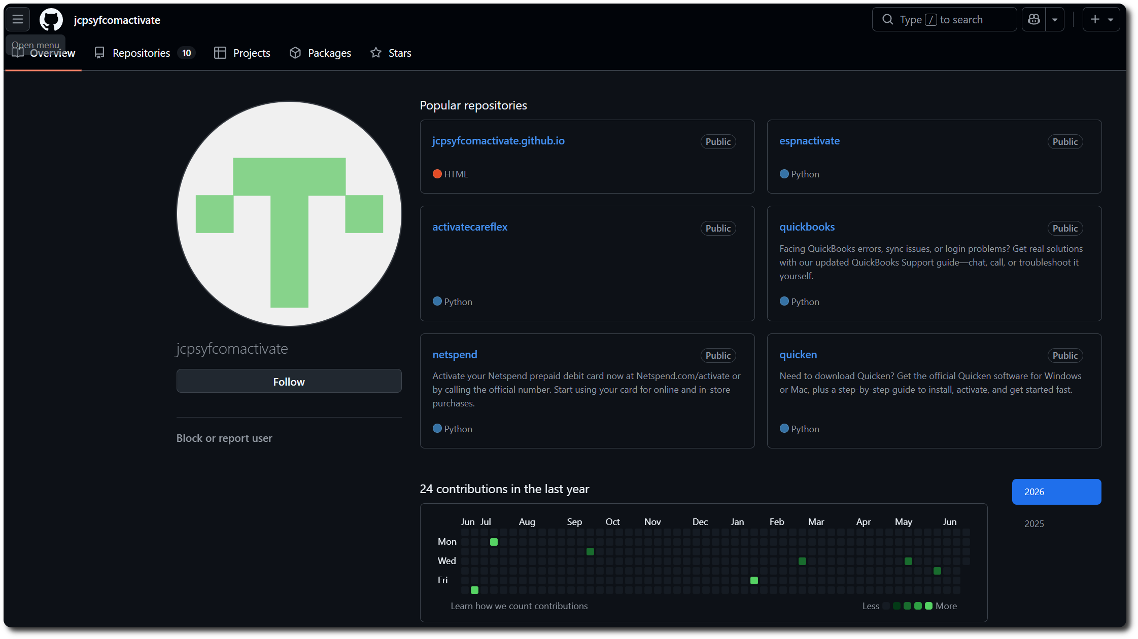Open the quicken repository

pos(798,354)
